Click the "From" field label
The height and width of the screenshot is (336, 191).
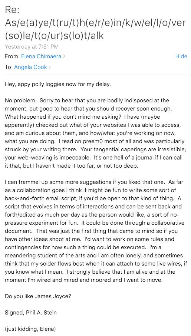(11, 56)
